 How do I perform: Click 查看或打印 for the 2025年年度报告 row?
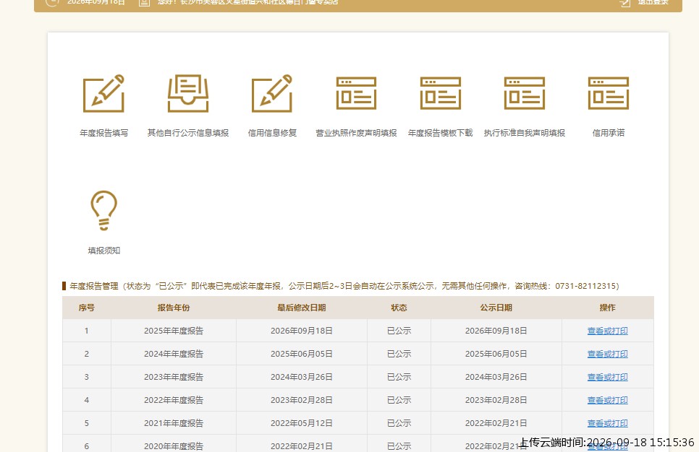tap(607, 331)
